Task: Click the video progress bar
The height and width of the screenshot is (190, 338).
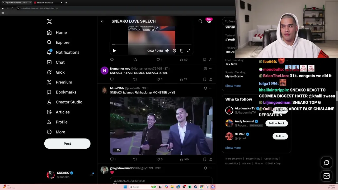Action: pyautogui.click(x=152, y=45)
